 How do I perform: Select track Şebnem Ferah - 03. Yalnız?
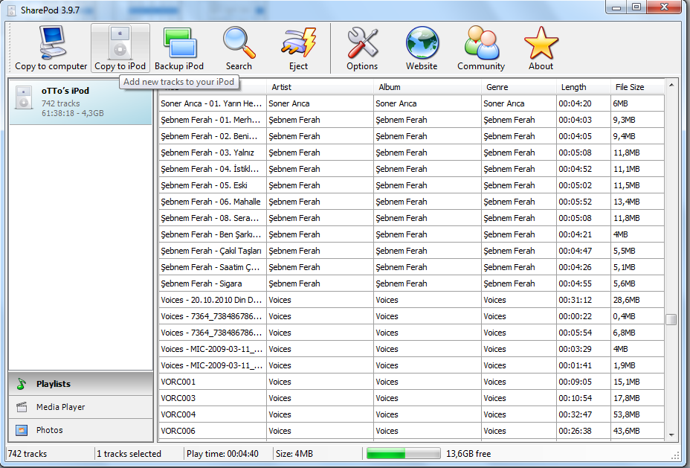[411, 153]
